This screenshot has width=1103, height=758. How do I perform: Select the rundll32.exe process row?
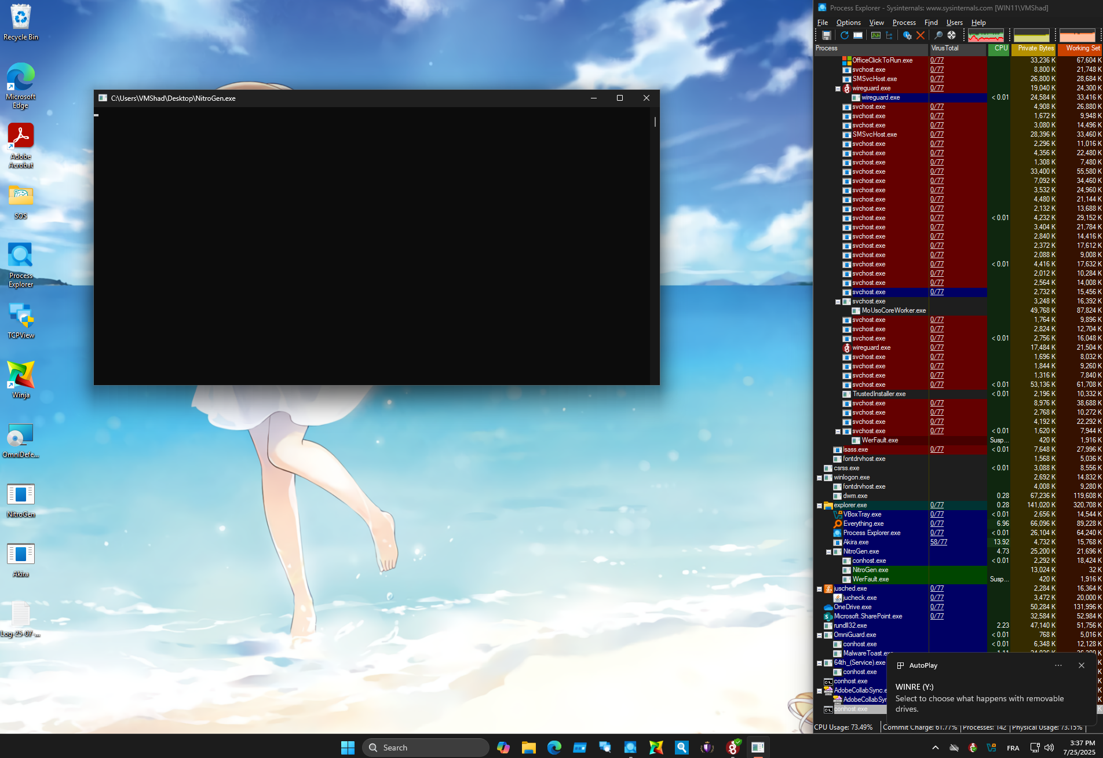pos(958,625)
